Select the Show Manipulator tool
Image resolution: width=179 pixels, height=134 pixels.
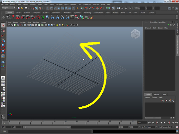point(3,66)
